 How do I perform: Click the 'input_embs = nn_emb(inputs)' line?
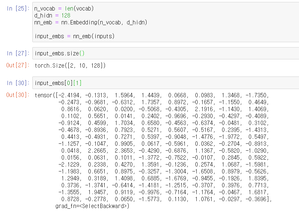pos(75,36)
